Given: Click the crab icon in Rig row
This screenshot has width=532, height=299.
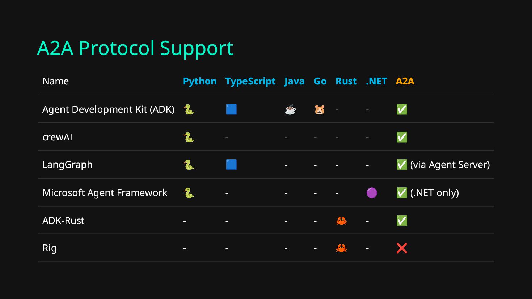Looking at the screenshot, I should (341, 248).
